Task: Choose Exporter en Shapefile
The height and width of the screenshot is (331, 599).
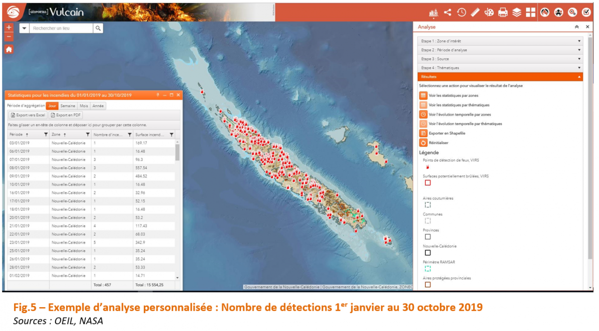Action: click(x=447, y=133)
